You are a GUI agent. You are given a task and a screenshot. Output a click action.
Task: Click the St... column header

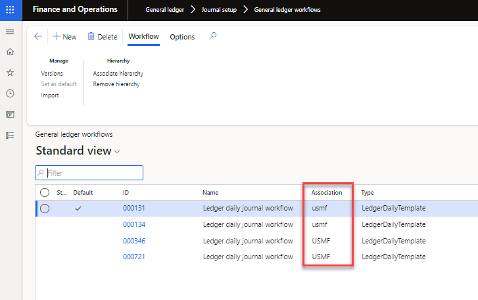(62, 193)
